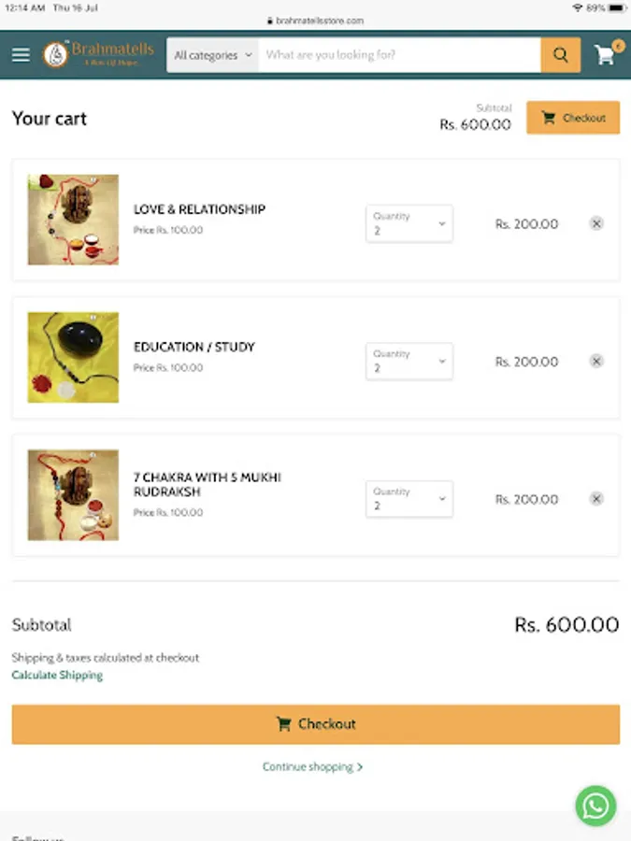Change quantity for Education / Study
The height and width of the screenshot is (841, 631).
pyautogui.click(x=409, y=362)
